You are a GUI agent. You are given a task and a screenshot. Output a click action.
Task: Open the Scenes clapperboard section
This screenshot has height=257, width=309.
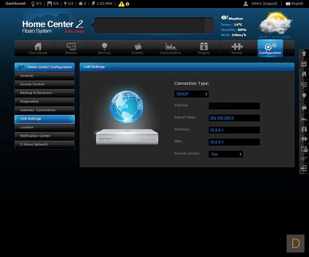[137, 48]
